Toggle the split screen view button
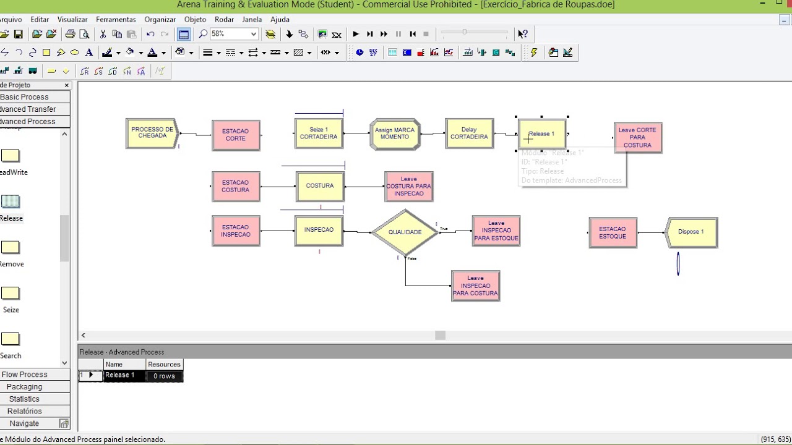Viewport: 792px width, 445px height. (x=184, y=34)
